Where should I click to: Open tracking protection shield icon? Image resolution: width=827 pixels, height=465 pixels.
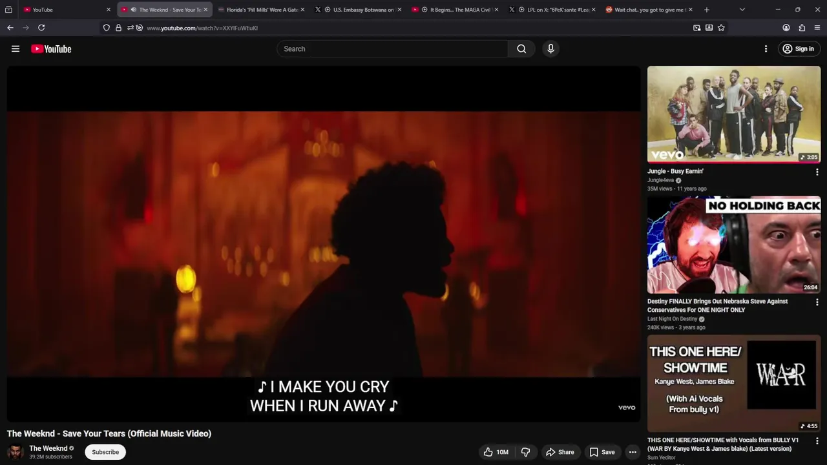tap(107, 28)
